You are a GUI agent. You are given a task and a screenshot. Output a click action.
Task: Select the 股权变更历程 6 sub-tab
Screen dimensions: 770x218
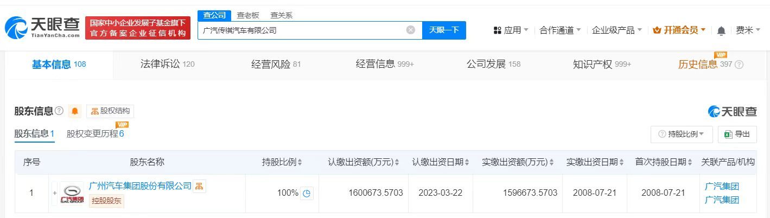(96, 134)
